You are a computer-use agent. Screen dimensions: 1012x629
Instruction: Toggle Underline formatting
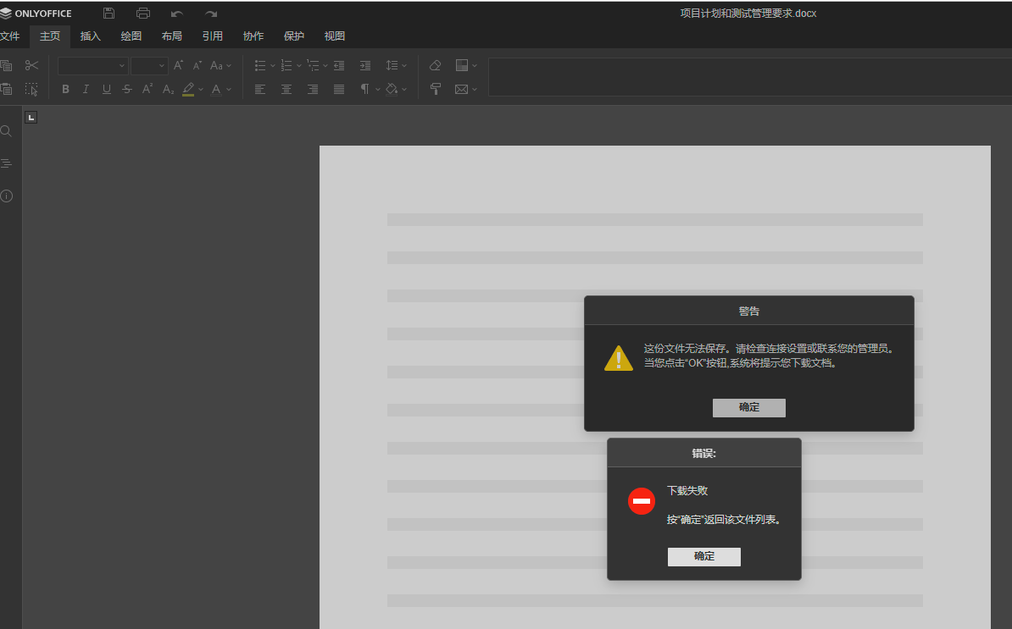[x=107, y=89]
